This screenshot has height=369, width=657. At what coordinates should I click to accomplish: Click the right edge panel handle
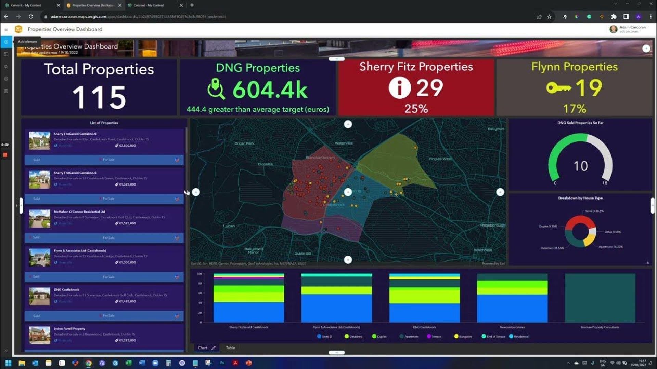pos(652,206)
